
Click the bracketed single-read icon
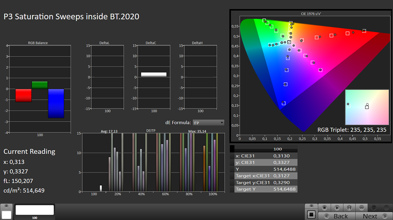point(349,207)
